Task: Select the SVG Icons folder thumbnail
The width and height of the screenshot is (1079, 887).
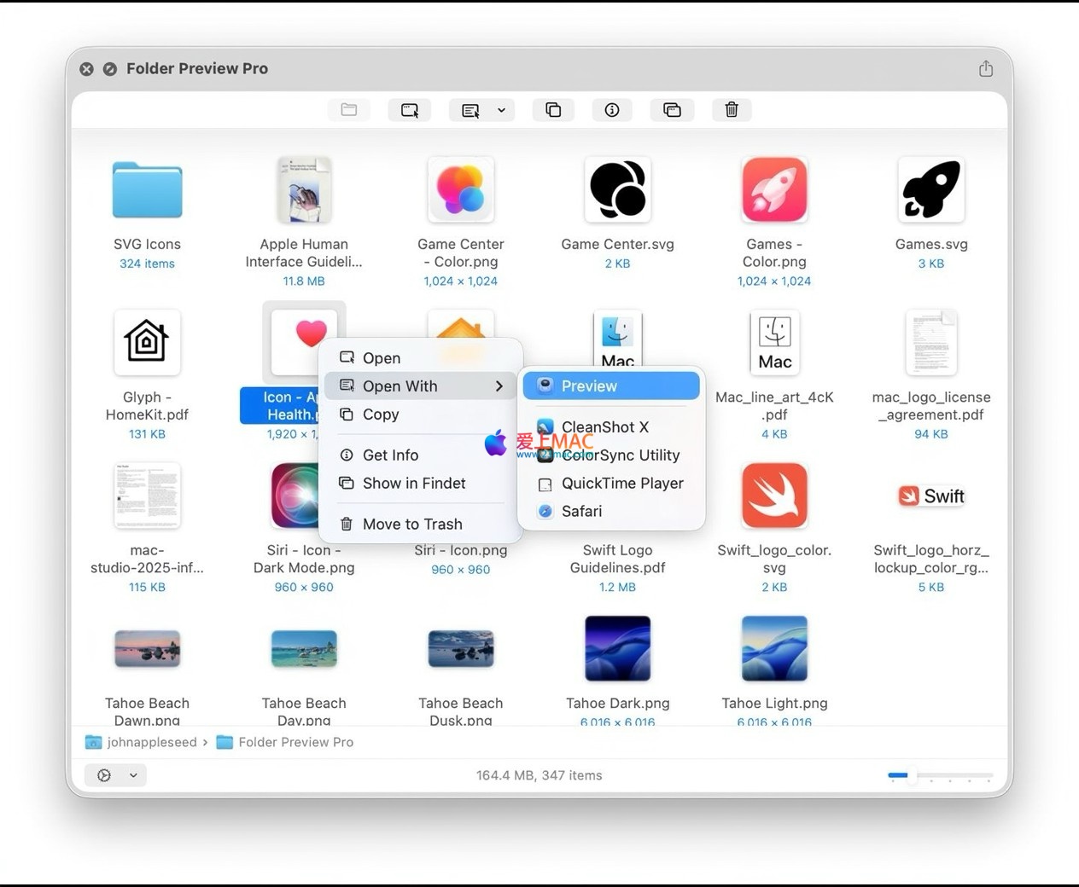Action: tap(147, 190)
